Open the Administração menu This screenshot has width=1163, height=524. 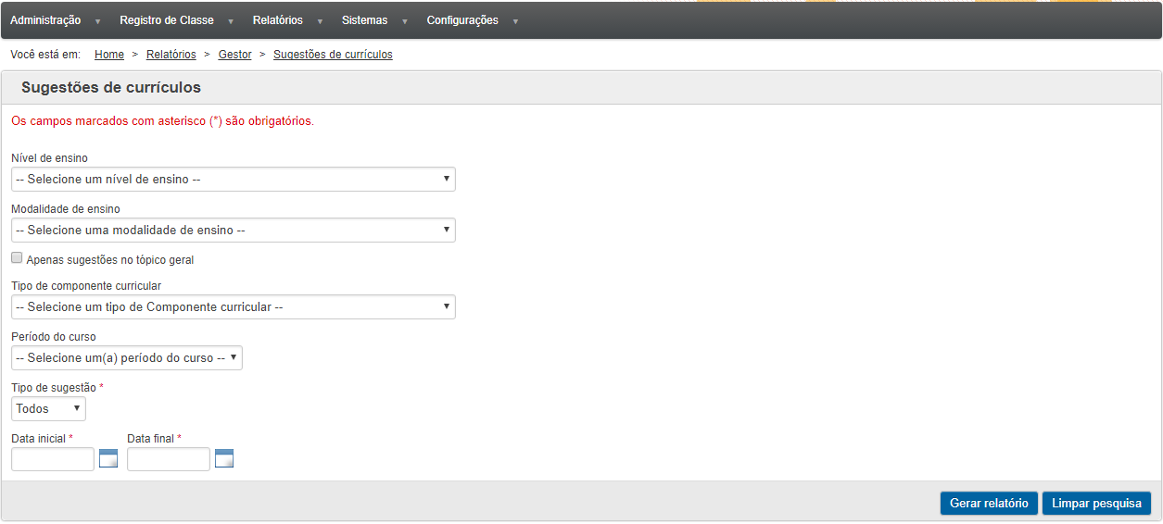pyautogui.click(x=45, y=20)
